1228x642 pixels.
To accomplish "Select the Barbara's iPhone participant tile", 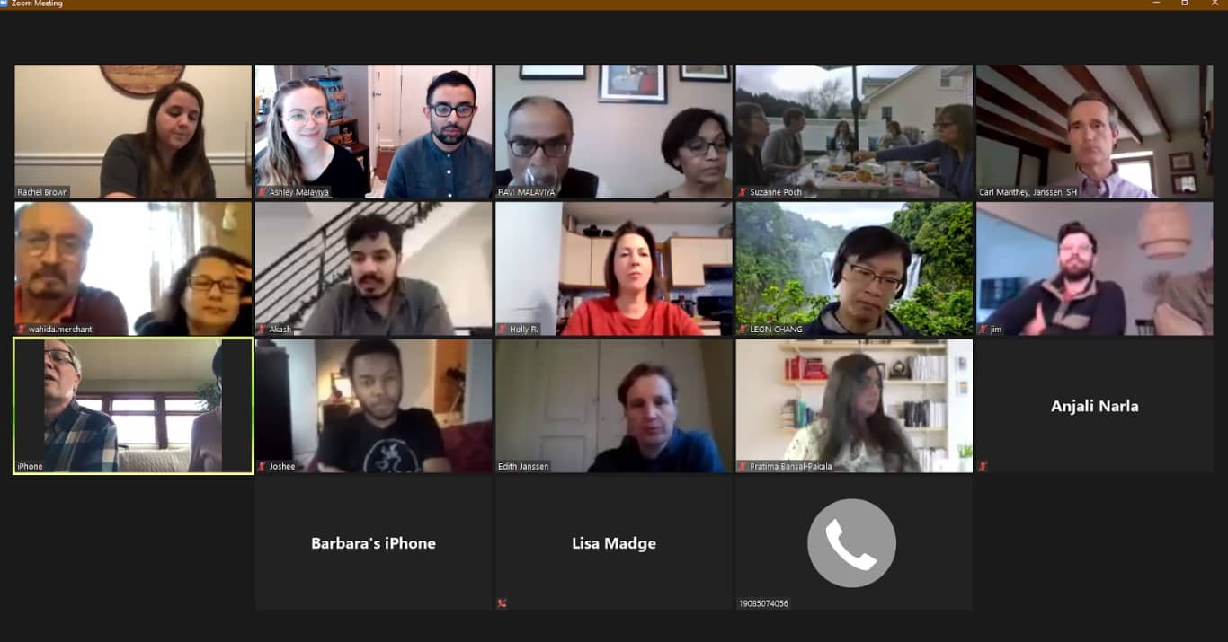I will point(373,543).
